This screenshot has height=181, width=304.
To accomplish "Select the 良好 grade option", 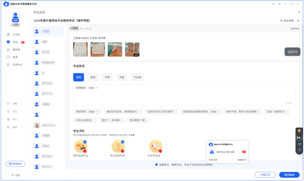I will point(93,77).
